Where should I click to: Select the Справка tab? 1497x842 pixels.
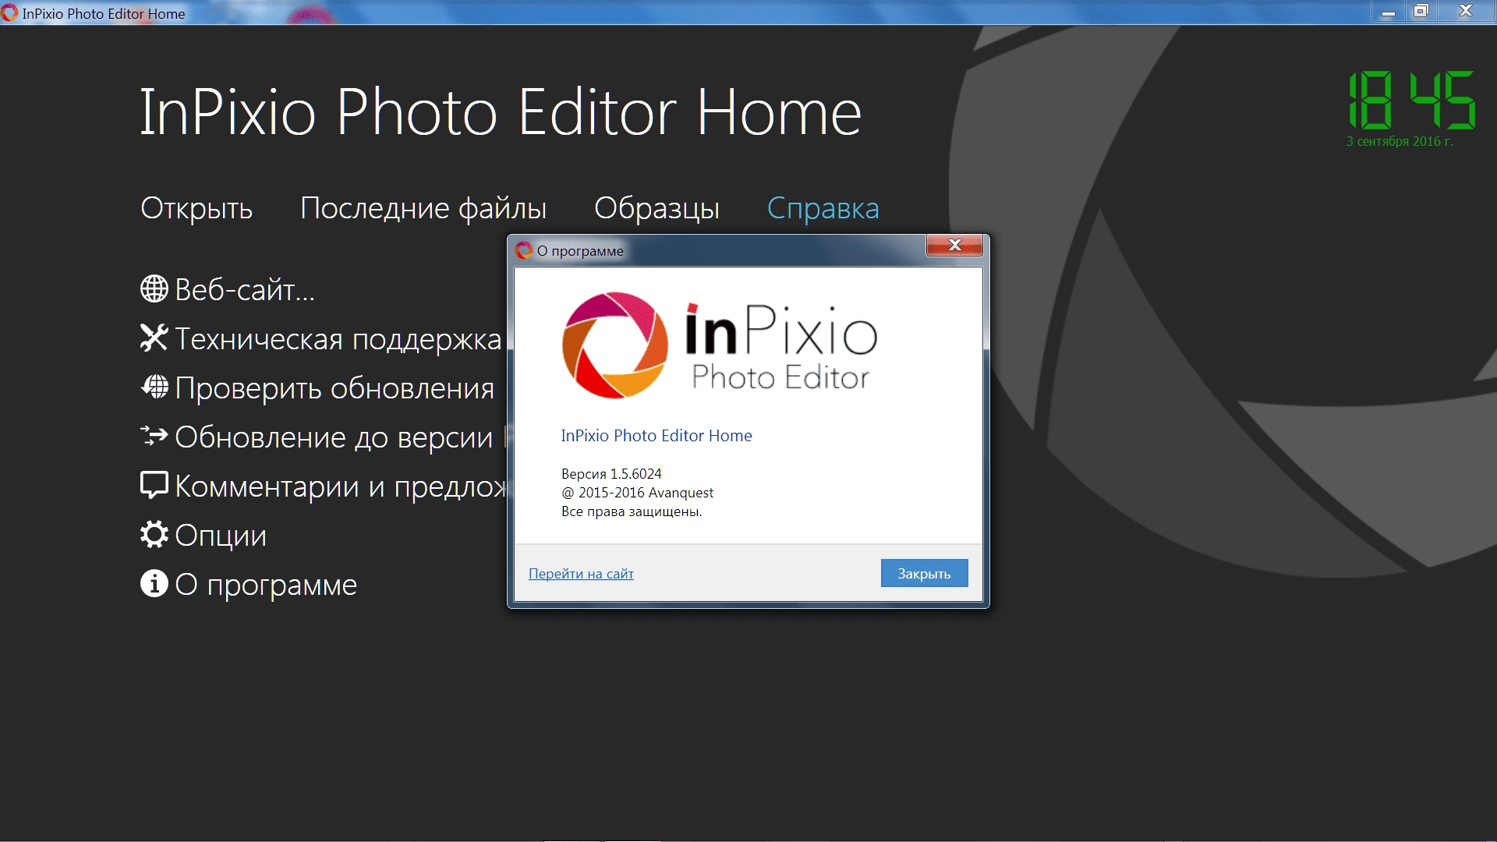click(823, 208)
